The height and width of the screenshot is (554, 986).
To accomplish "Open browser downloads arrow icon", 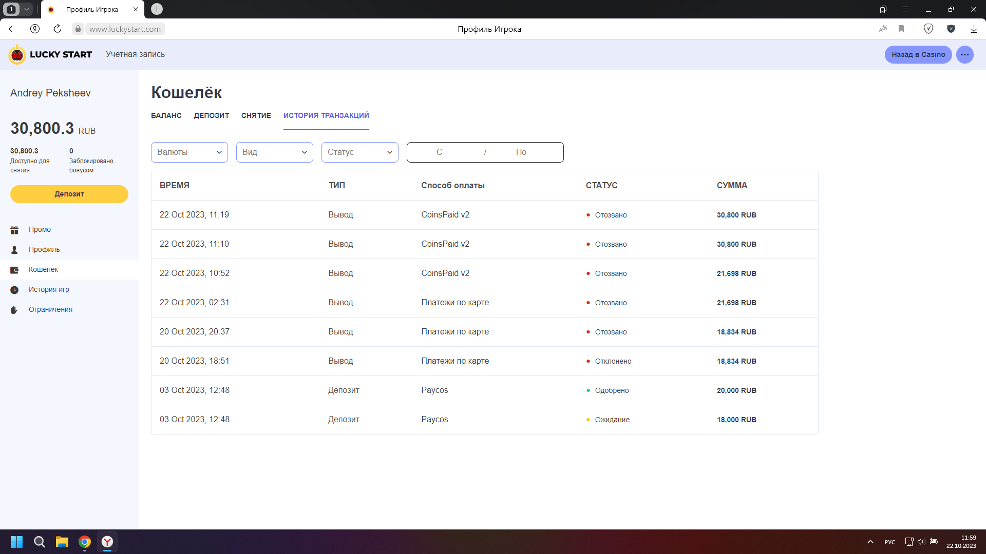I will [974, 29].
